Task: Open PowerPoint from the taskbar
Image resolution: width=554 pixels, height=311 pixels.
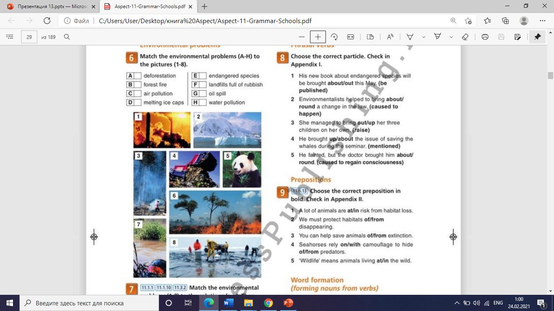Action: pos(288,303)
